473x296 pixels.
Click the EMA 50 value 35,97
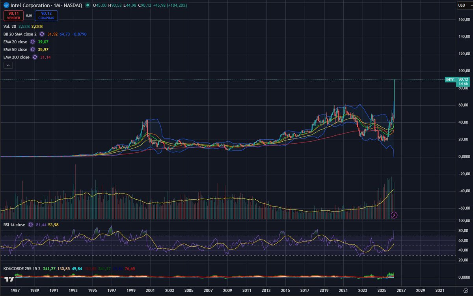(x=43, y=50)
